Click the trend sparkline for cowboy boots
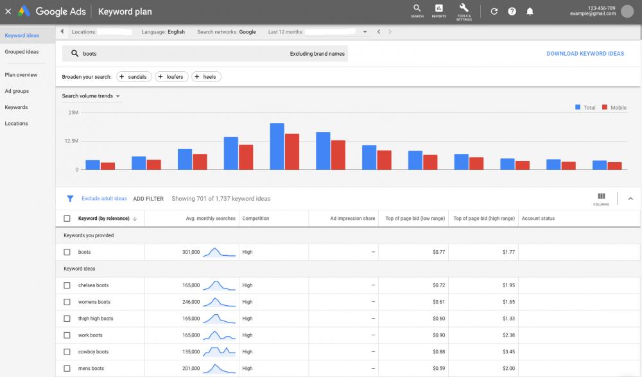The image size is (642, 377). tap(219, 351)
